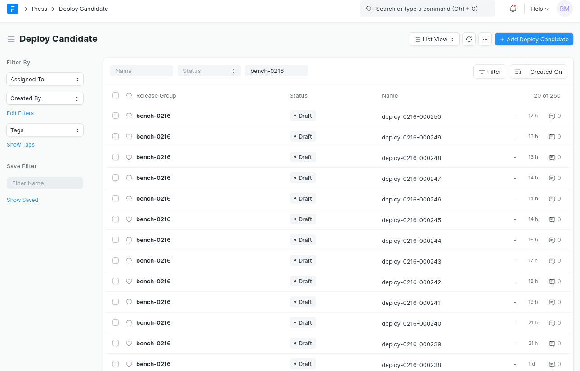Open the Filter options
The image size is (580, 371).
pyautogui.click(x=490, y=72)
